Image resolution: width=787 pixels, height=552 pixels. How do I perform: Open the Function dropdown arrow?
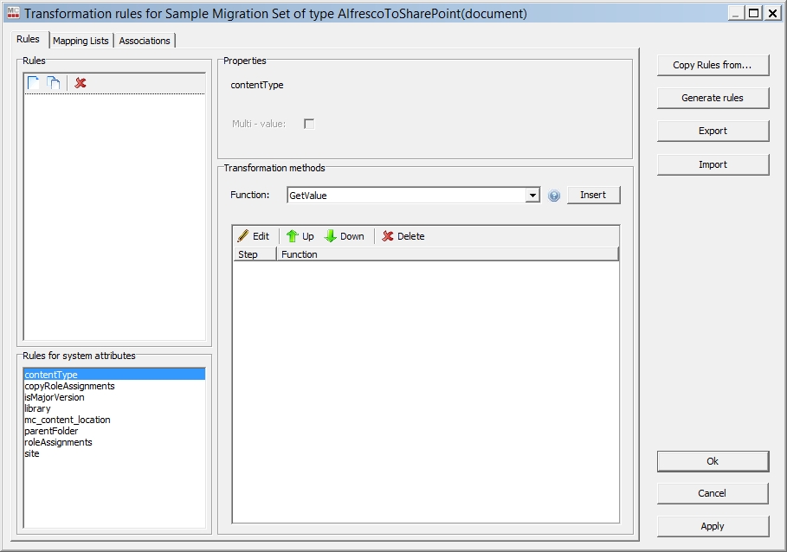click(532, 195)
